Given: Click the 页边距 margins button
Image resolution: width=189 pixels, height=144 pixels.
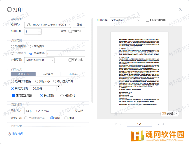Looking at the screenshot, I should [x=79, y=111].
